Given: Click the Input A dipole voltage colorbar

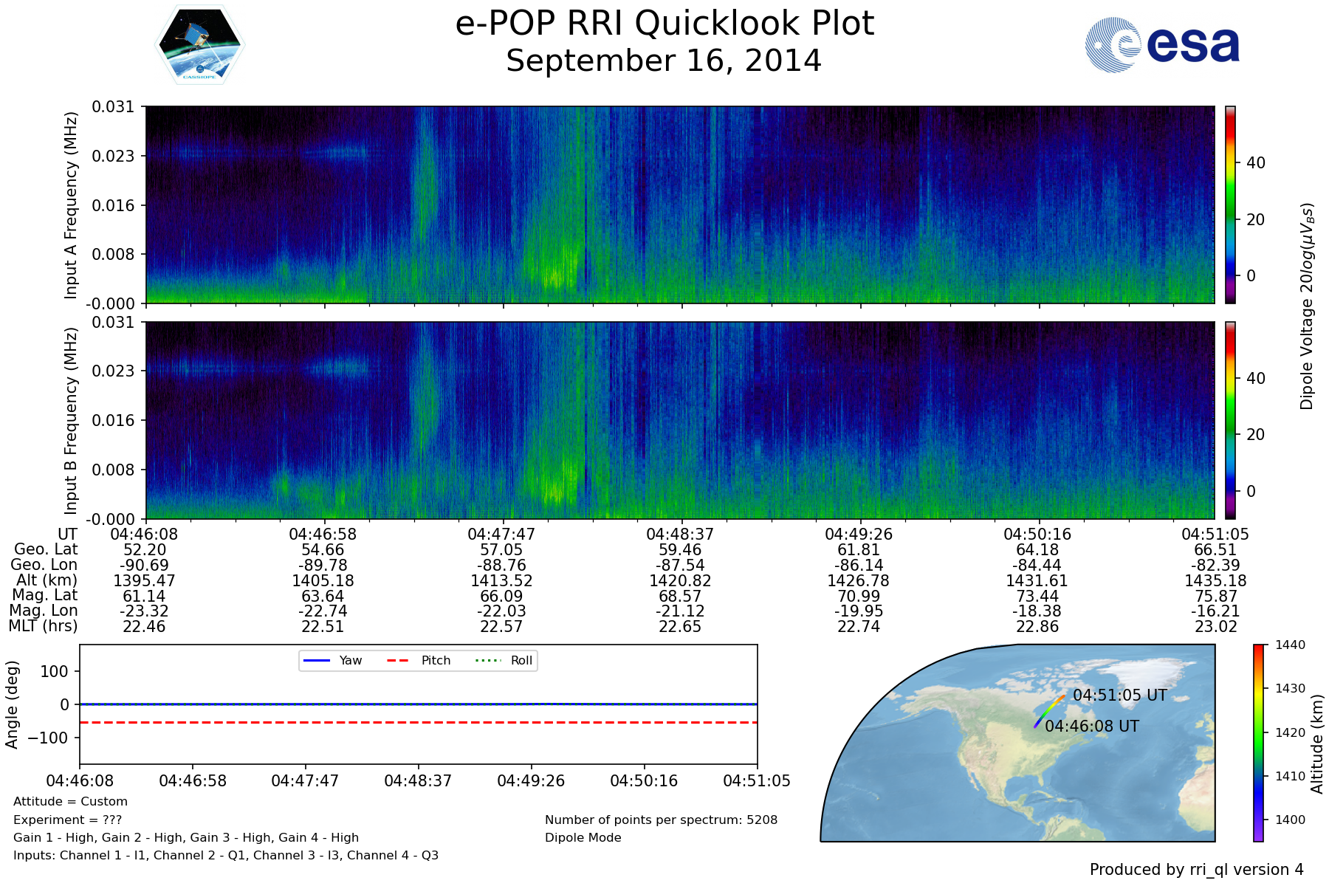Looking at the screenshot, I should click(1230, 205).
